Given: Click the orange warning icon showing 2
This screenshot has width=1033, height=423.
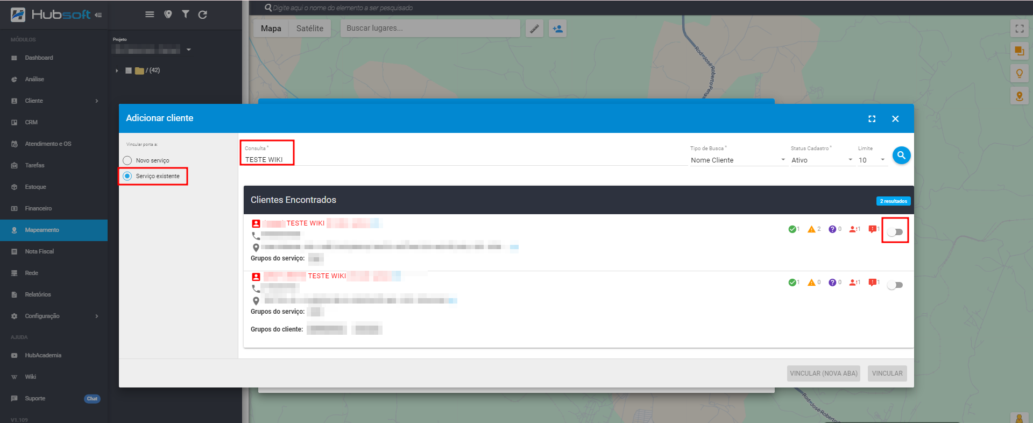Looking at the screenshot, I should [x=811, y=229].
